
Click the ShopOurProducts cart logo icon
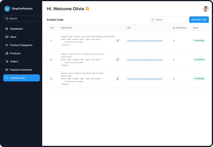[7, 9]
